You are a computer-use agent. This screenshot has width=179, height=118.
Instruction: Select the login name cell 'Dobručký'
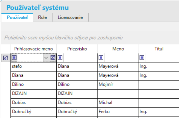pyautogui.click(x=33, y=112)
